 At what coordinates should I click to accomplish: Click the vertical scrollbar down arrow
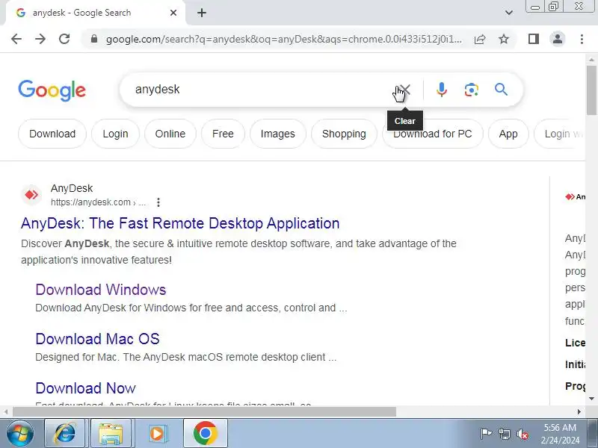pos(591,399)
